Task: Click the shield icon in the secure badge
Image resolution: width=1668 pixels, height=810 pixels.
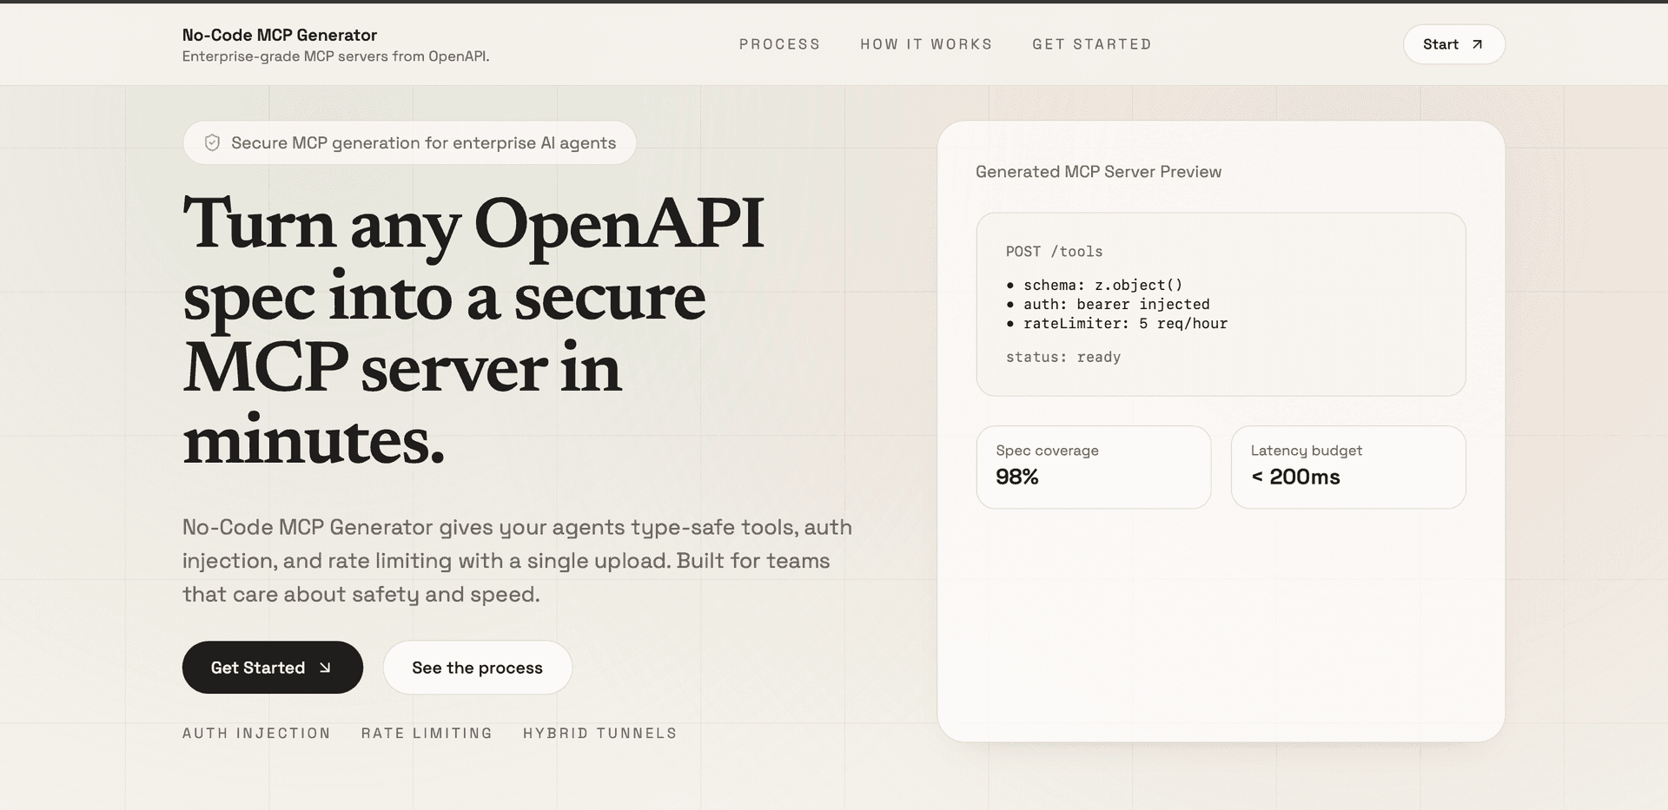Action: [212, 143]
